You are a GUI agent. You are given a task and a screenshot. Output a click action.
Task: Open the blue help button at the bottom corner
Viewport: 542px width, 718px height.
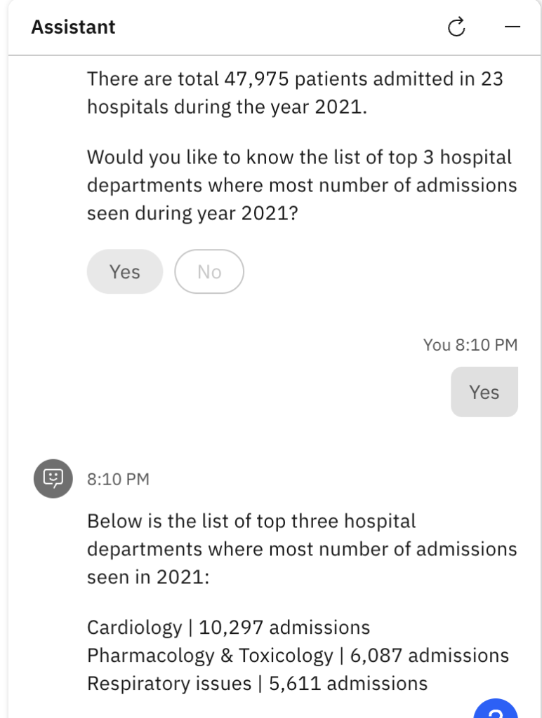[x=496, y=709]
